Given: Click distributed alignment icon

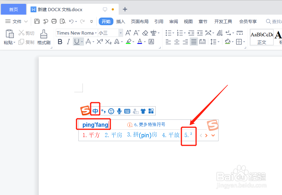Looking at the screenshot, I should click(x=202, y=42).
